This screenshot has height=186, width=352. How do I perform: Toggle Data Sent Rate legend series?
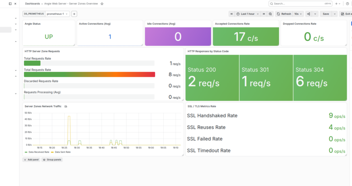[x=61, y=152]
